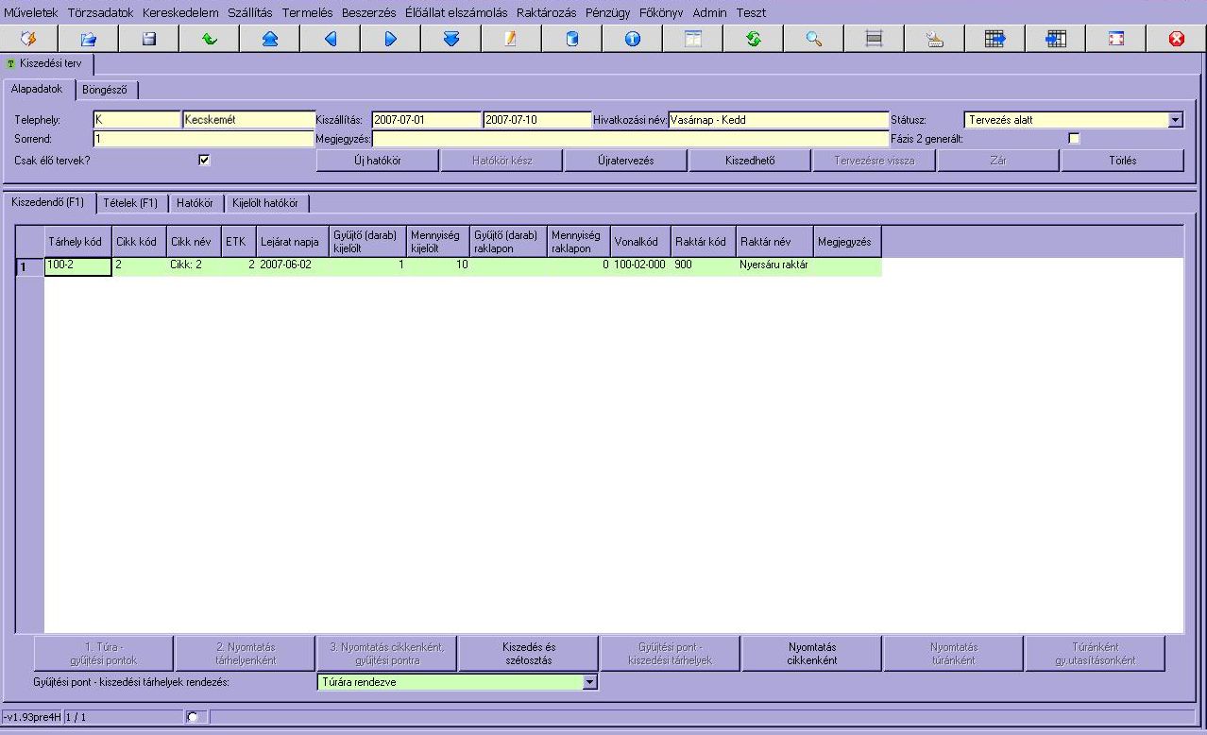Open the Élőállat elszámolás menu
Screen dimensions: 1207x735
coord(456,13)
